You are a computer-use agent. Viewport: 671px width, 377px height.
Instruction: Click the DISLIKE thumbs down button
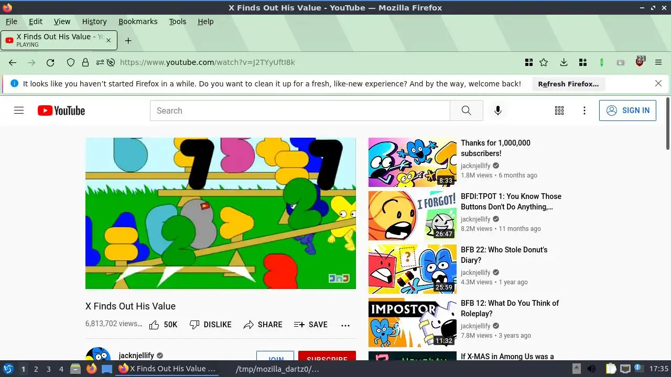point(210,325)
